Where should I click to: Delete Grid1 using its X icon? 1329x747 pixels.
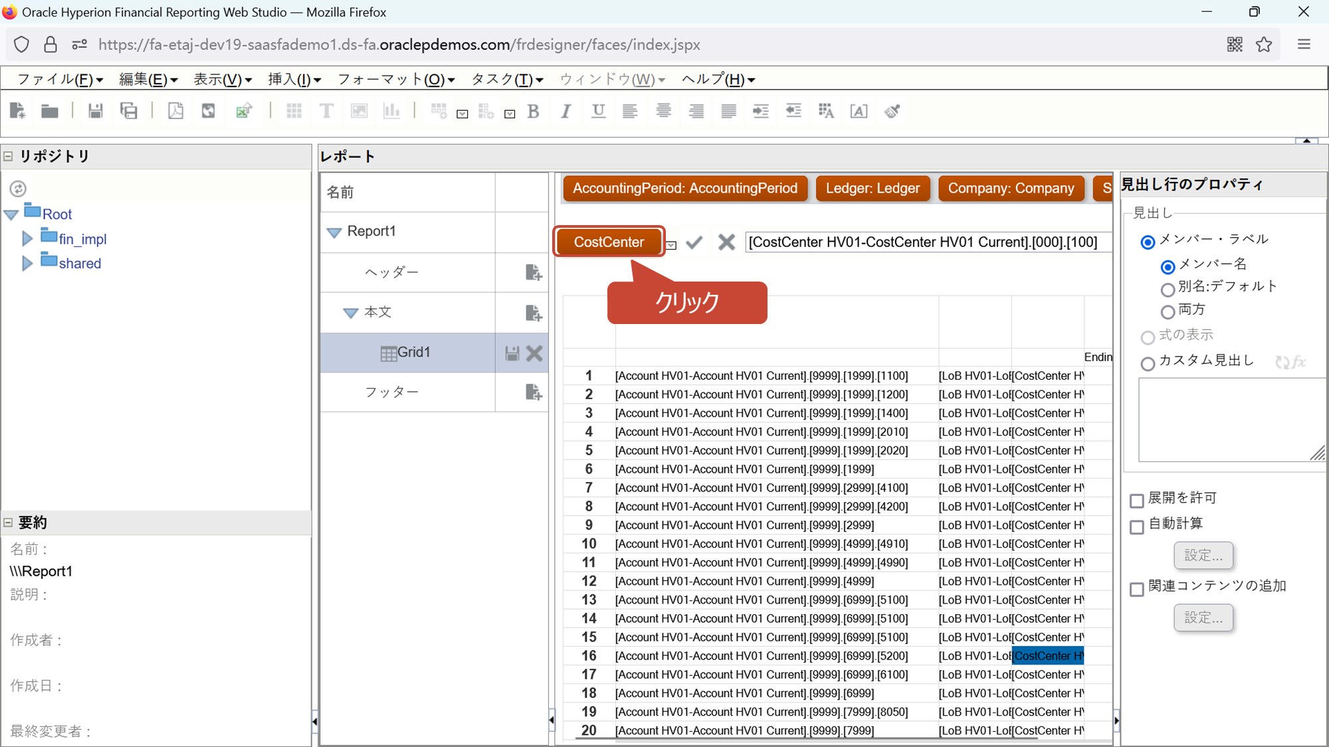pos(534,353)
